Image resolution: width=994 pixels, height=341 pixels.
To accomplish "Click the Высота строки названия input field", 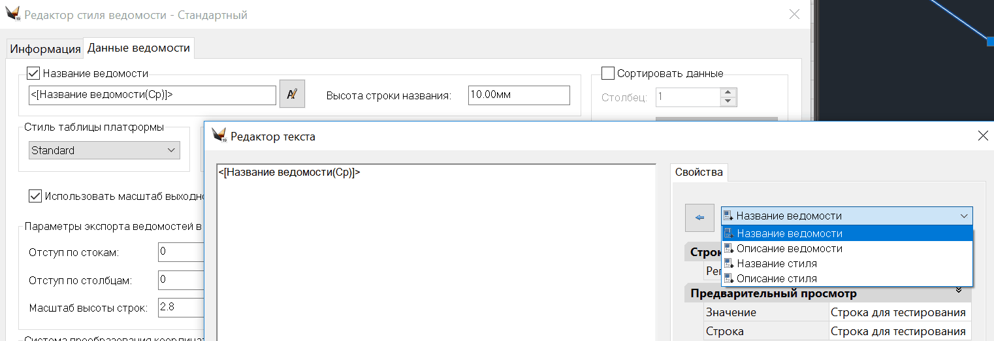I will (x=519, y=95).
